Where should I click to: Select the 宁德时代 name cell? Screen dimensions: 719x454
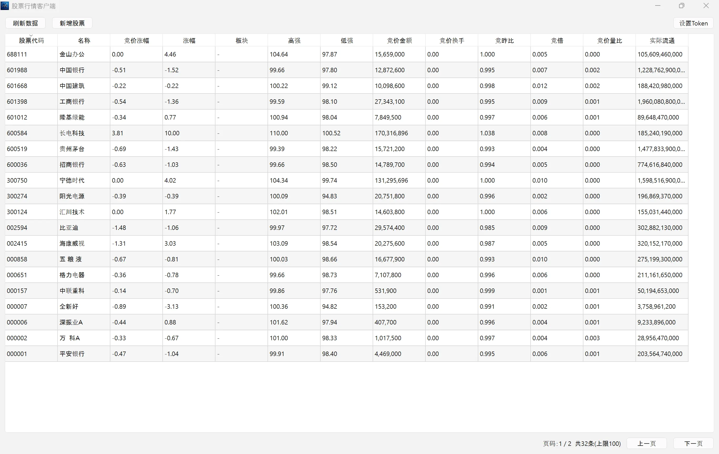84,180
